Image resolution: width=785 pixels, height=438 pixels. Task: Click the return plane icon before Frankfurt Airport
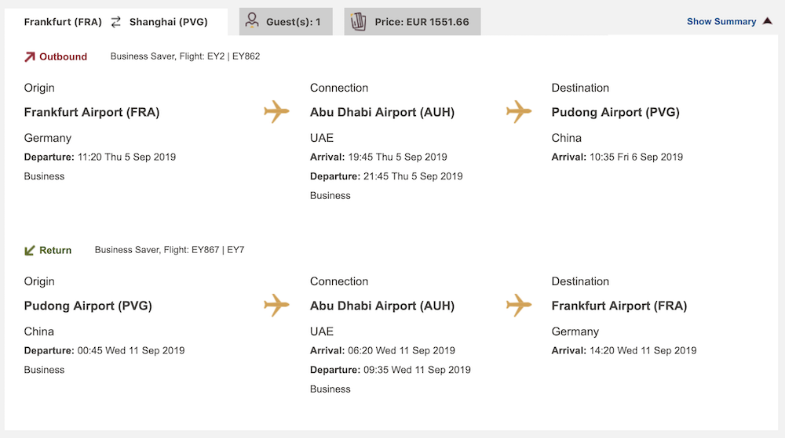coord(519,305)
